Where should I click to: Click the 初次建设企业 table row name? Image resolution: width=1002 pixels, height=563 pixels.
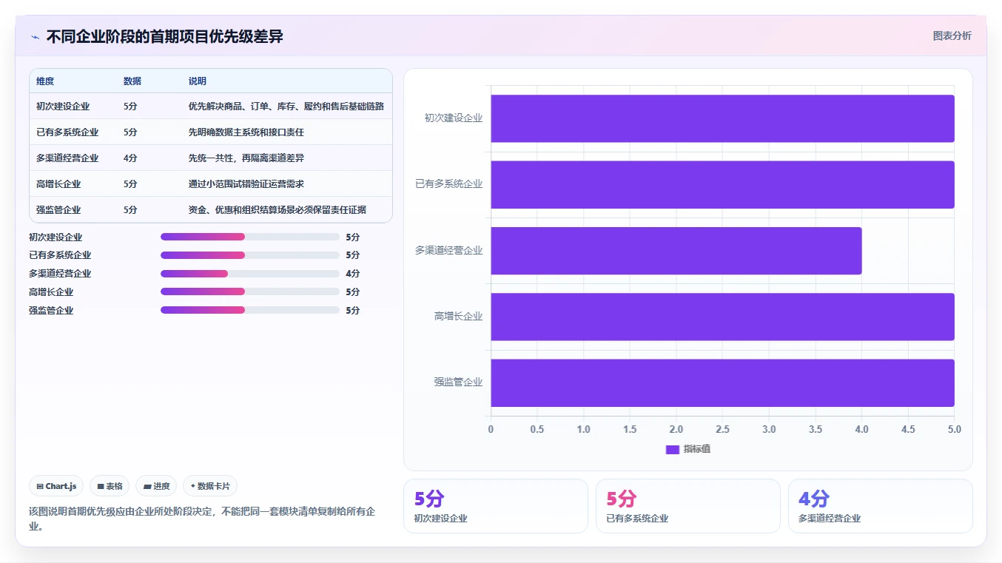(63, 107)
